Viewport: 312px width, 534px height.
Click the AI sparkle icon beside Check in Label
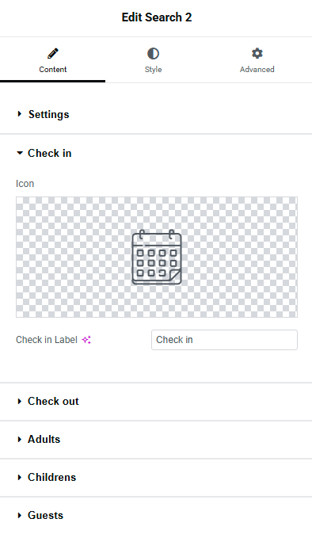coord(86,340)
